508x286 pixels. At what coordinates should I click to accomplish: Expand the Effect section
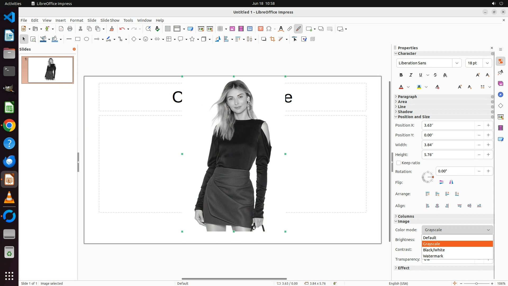(x=403, y=268)
